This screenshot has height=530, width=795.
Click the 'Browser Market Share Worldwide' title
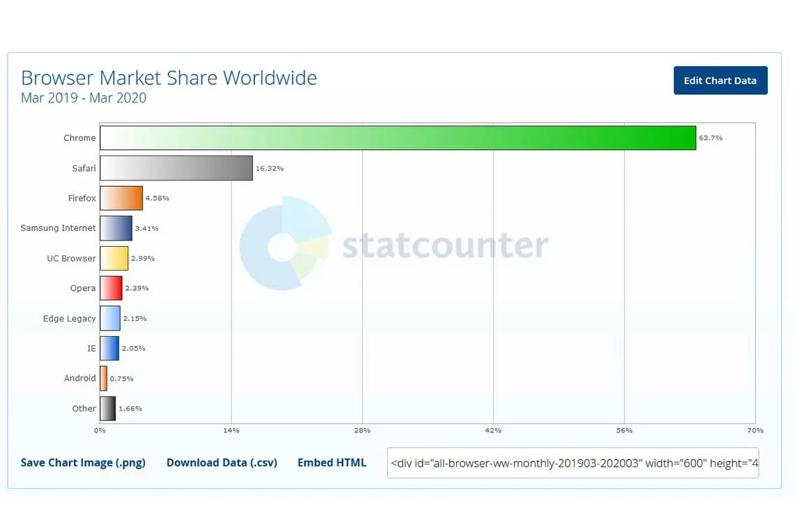(x=169, y=78)
